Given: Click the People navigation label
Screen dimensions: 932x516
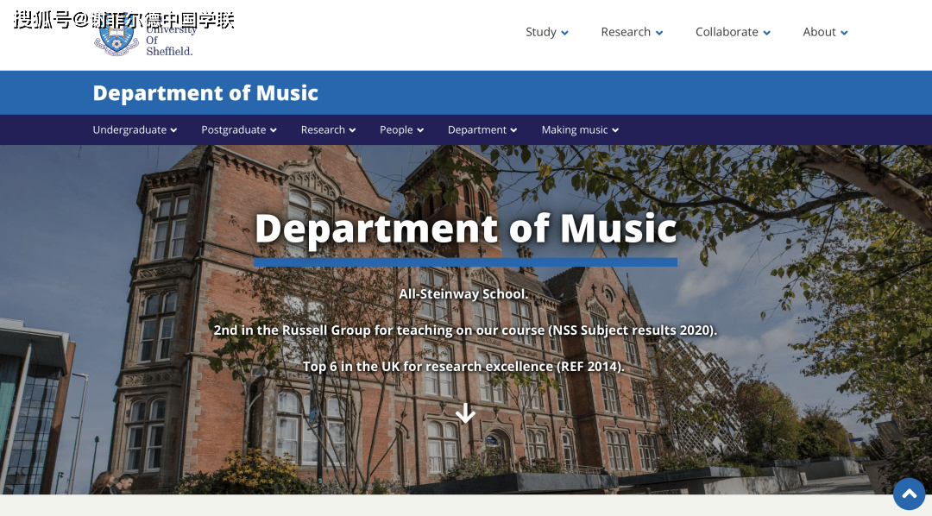Looking at the screenshot, I should (x=396, y=129).
